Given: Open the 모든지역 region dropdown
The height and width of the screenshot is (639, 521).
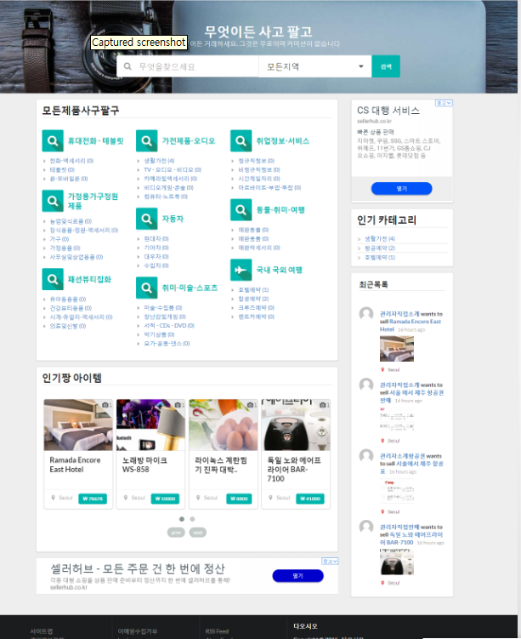Looking at the screenshot, I should pyautogui.click(x=314, y=66).
